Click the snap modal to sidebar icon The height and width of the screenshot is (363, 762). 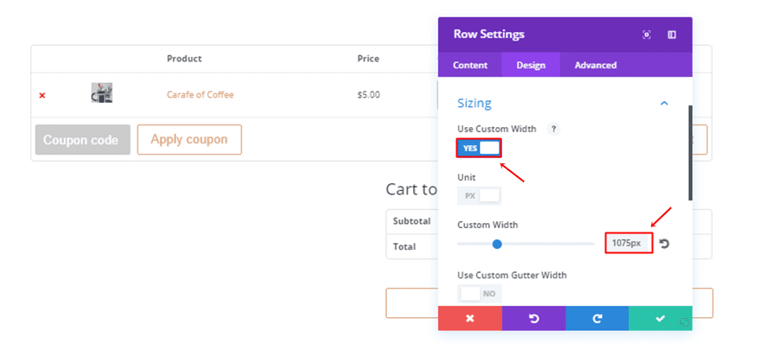(672, 35)
